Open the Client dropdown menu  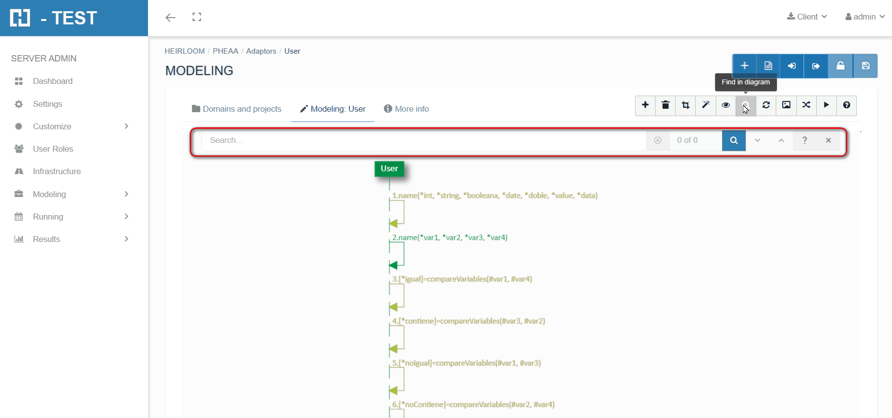[x=807, y=17]
